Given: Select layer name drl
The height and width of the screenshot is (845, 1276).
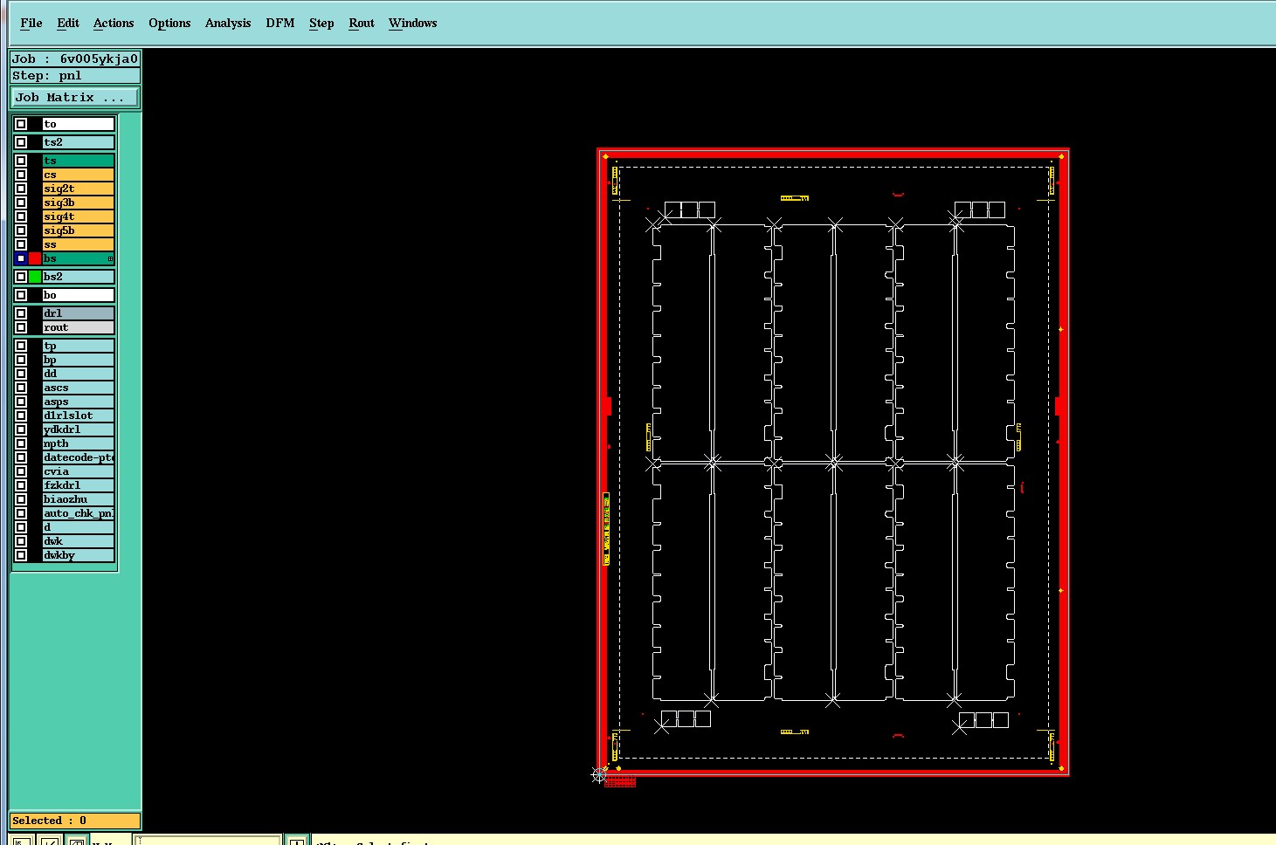Looking at the screenshot, I should tap(78, 313).
